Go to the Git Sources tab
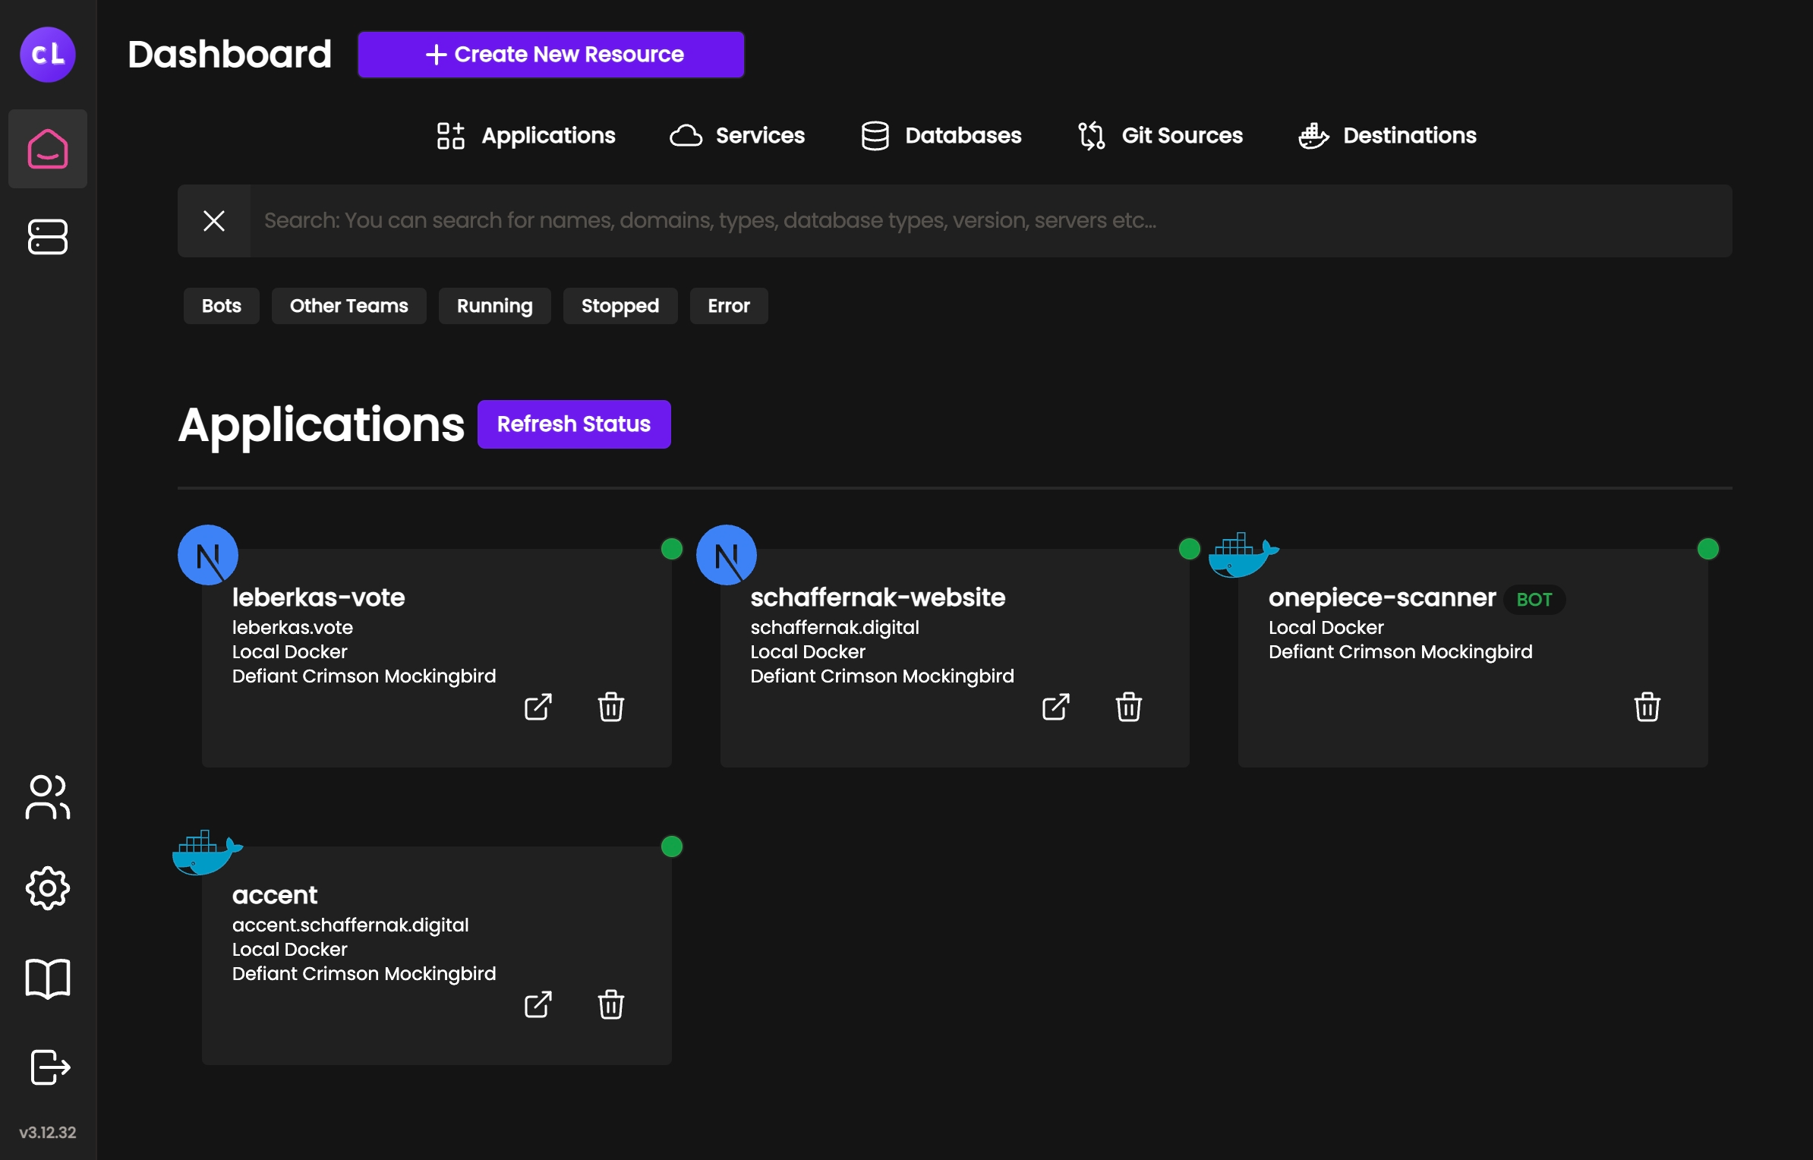 (1160, 136)
